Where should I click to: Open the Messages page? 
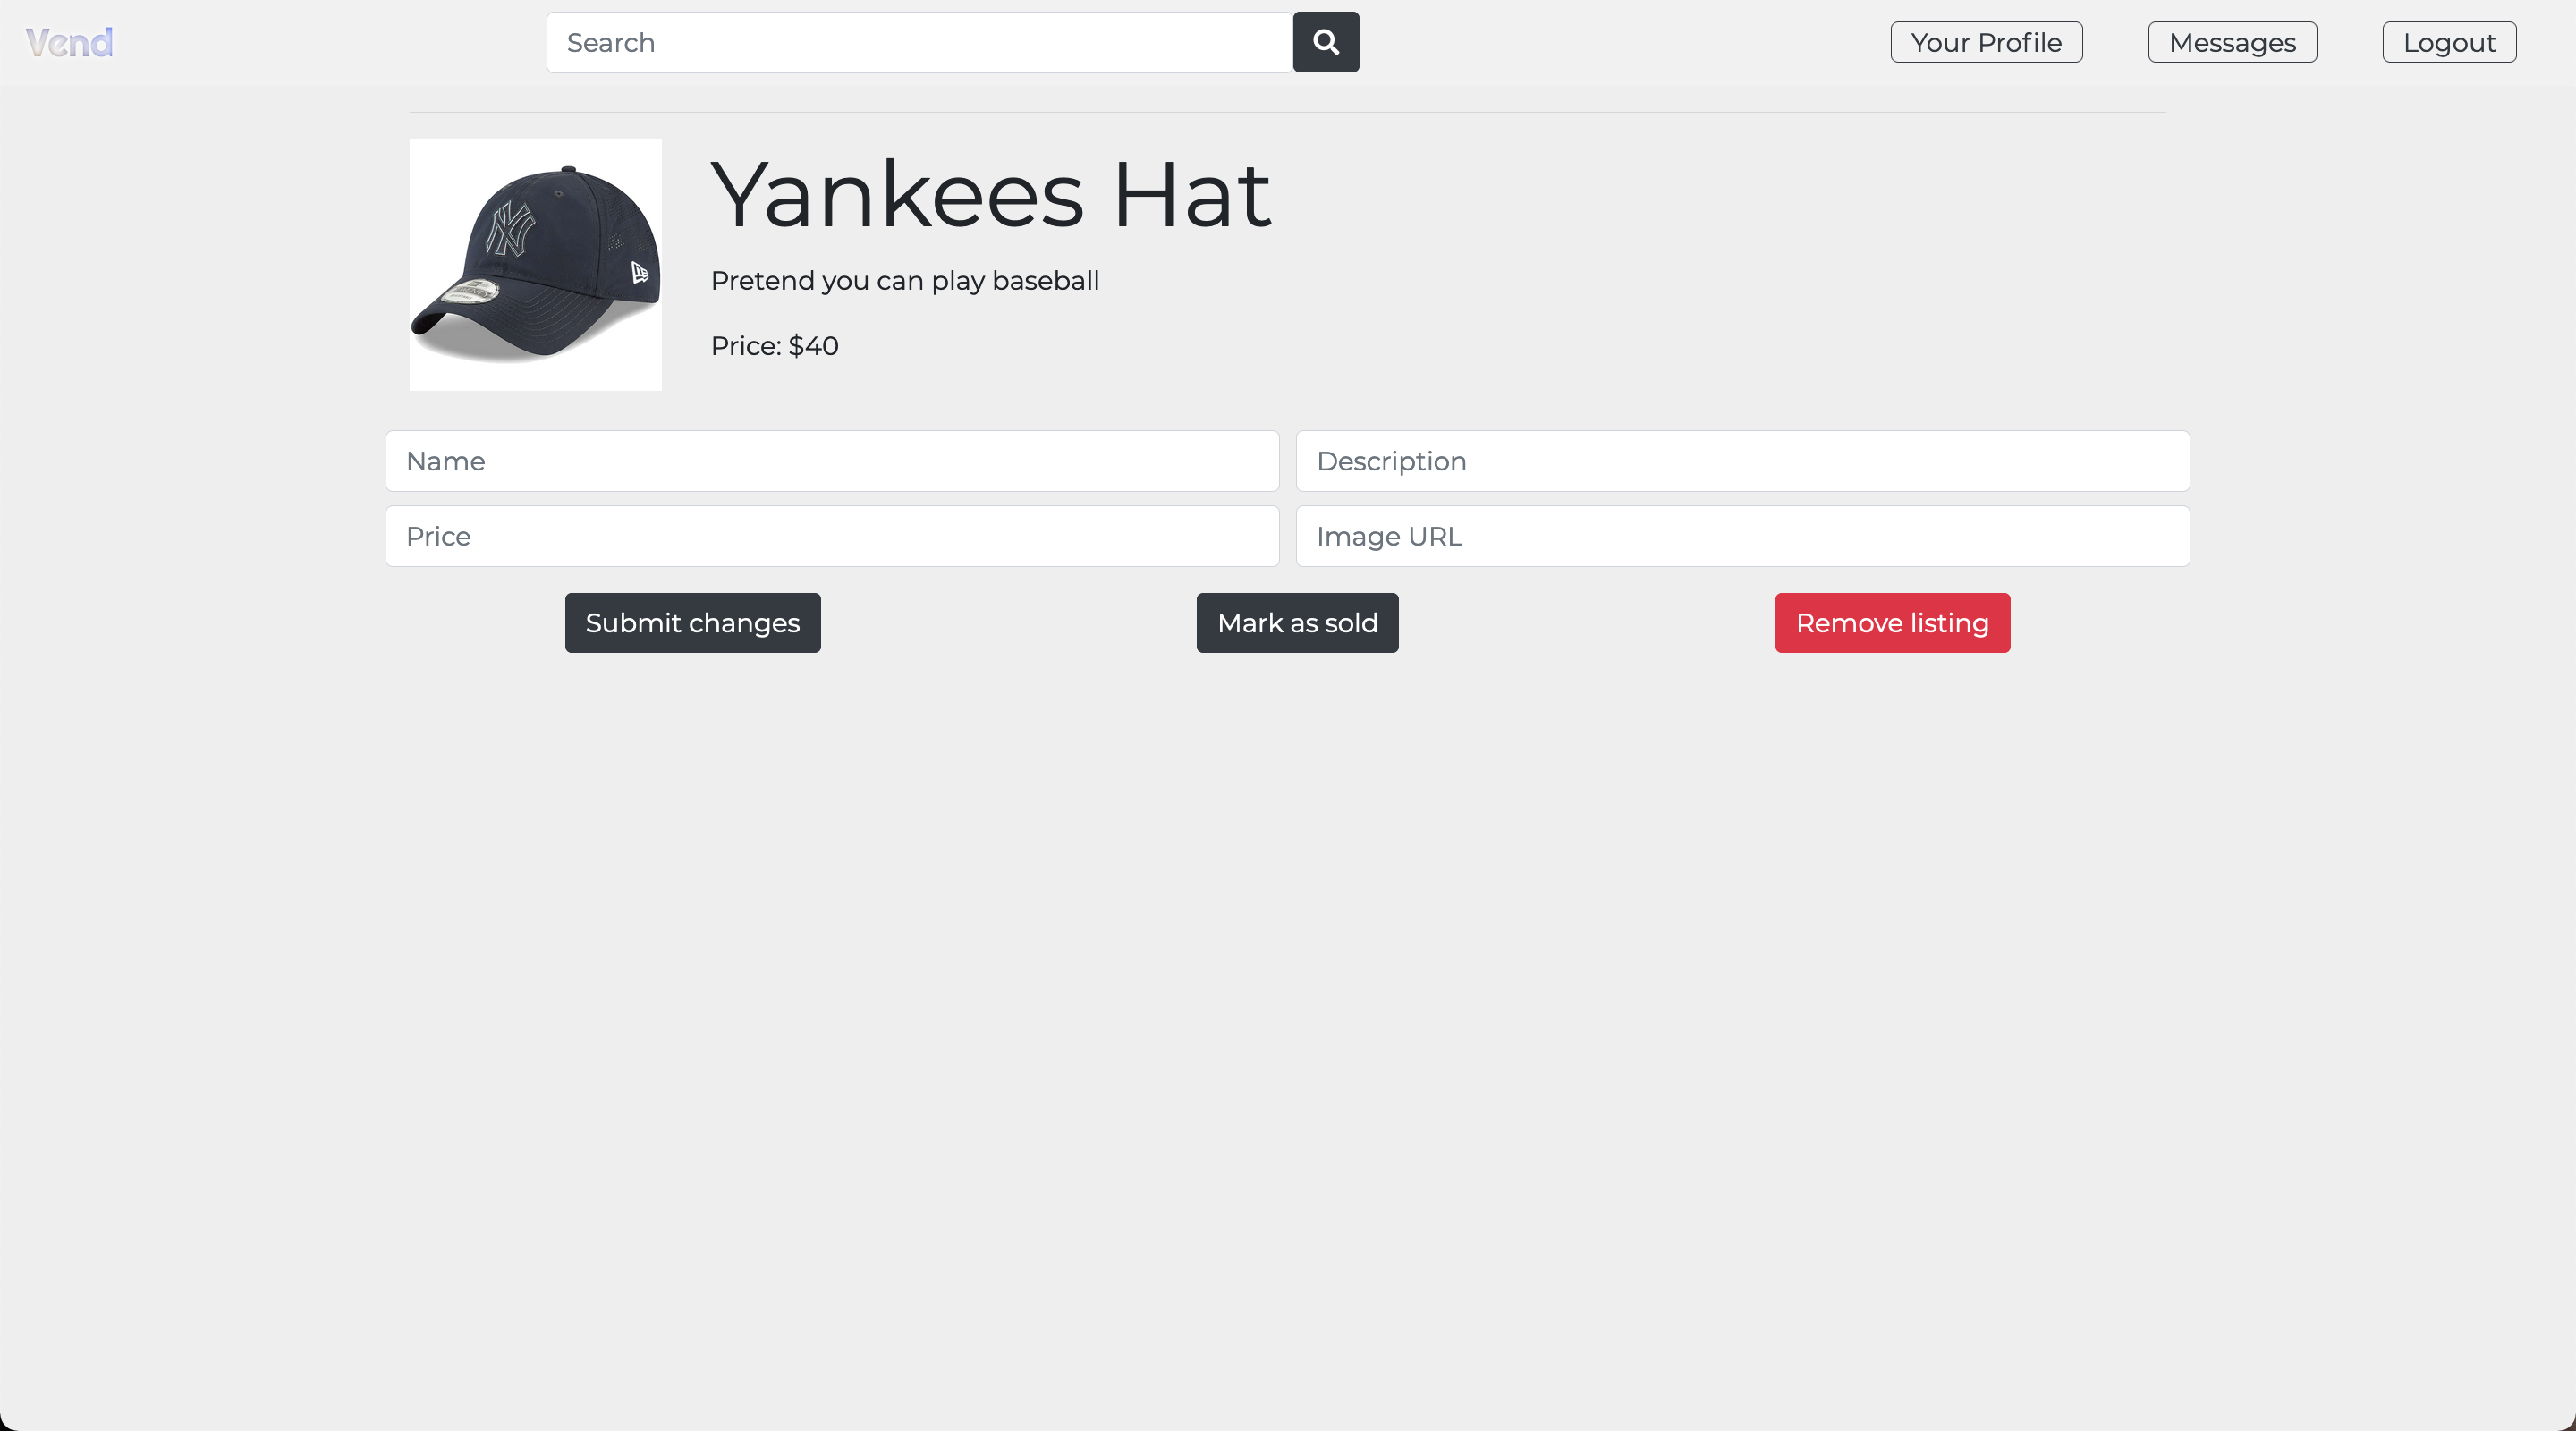tap(2231, 42)
